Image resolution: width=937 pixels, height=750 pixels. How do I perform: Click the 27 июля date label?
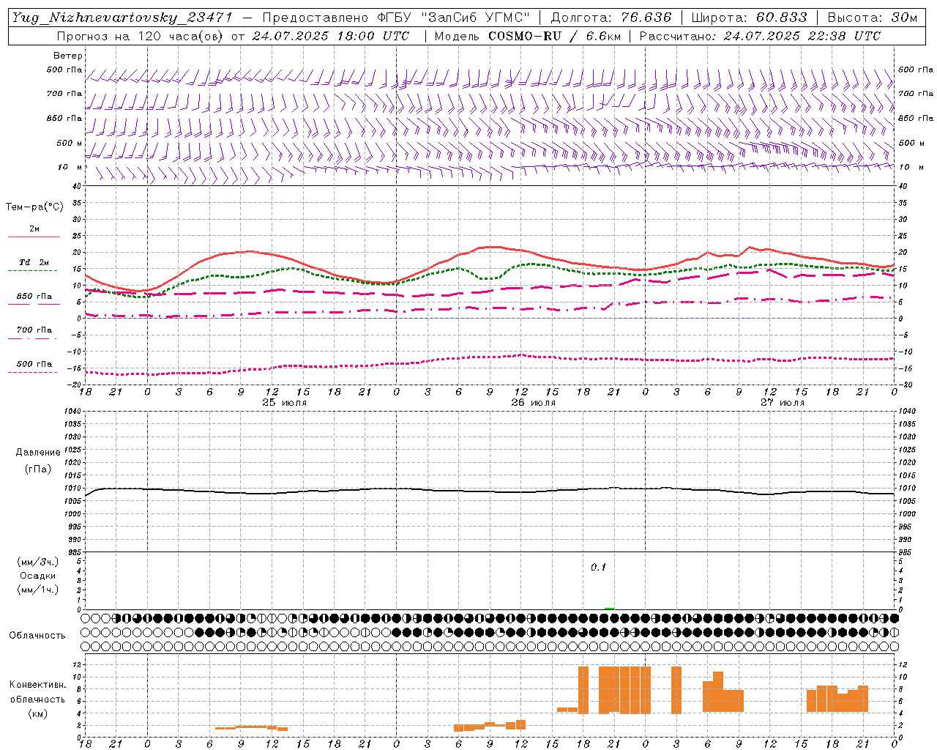[782, 403]
